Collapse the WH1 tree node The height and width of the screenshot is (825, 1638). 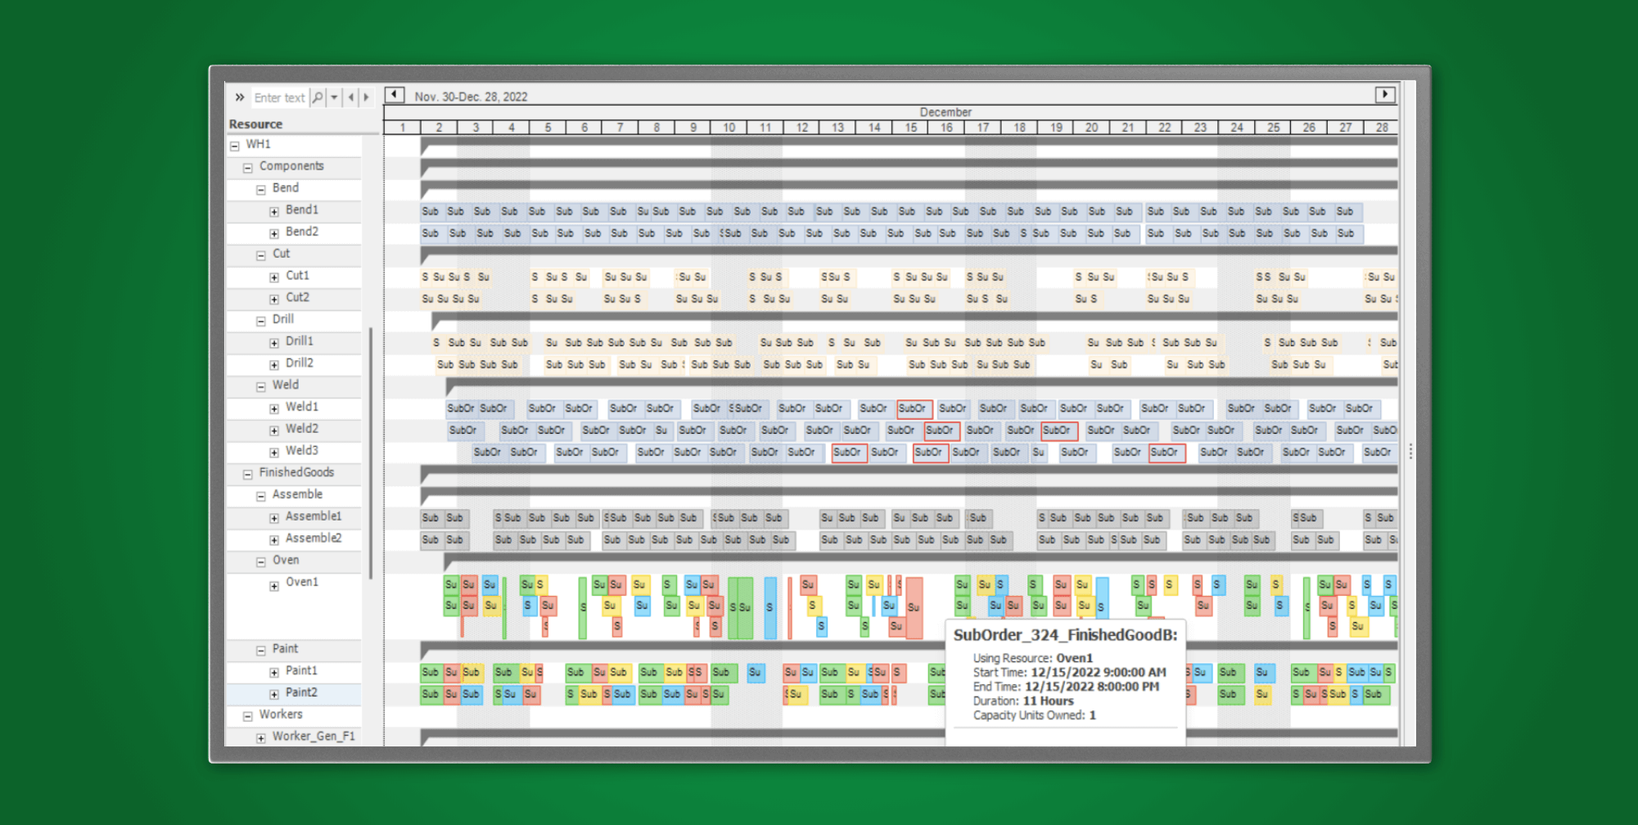point(235,146)
